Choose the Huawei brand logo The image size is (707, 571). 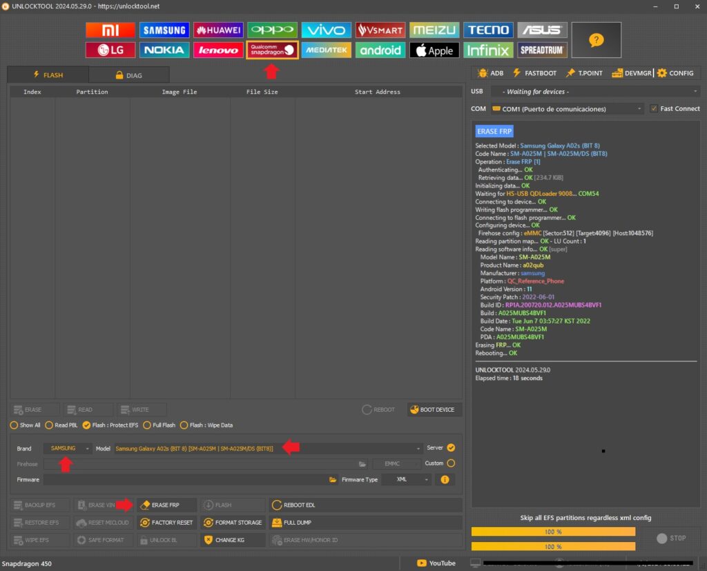[x=218, y=30]
